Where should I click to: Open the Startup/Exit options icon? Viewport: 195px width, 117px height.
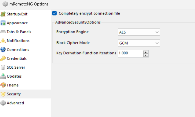3,14
